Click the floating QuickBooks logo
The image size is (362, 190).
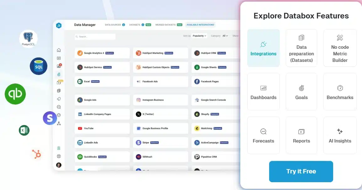click(15, 94)
